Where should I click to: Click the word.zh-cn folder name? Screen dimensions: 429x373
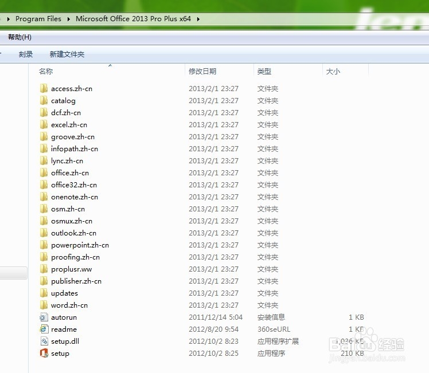tap(69, 305)
